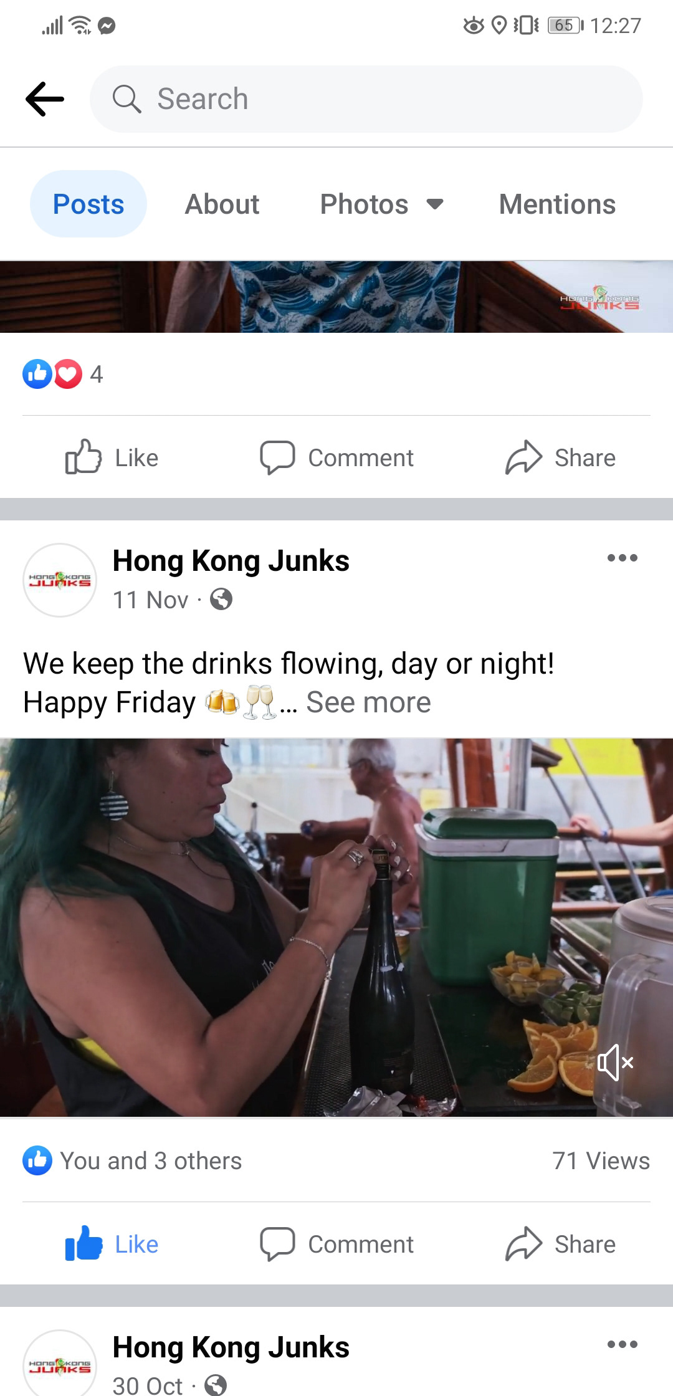Tap the back arrow icon
The width and height of the screenshot is (673, 1396).
point(45,99)
